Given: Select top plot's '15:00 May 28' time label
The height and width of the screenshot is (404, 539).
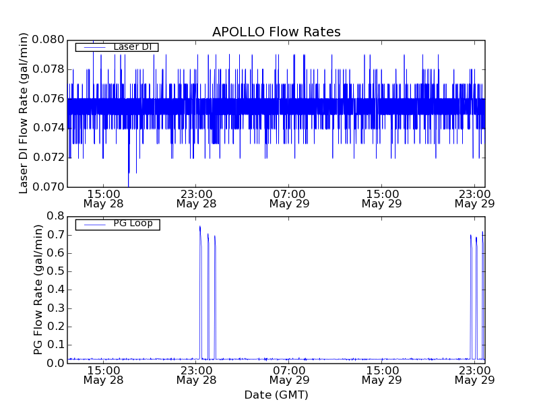Looking at the screenshot, I should pos(103,197).
